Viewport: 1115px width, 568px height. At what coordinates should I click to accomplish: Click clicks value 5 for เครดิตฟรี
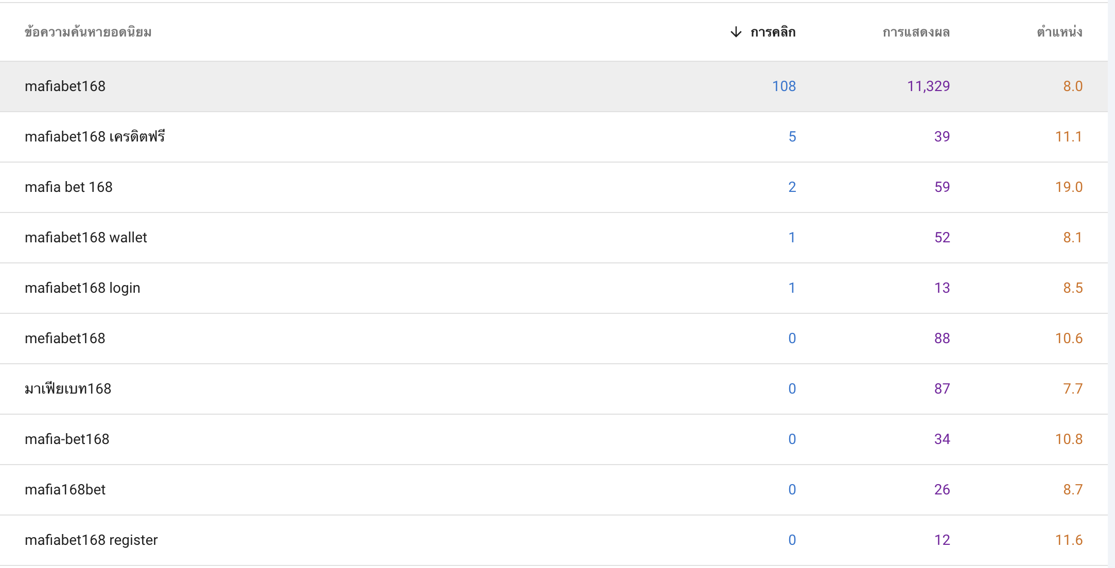click(792, 136)
